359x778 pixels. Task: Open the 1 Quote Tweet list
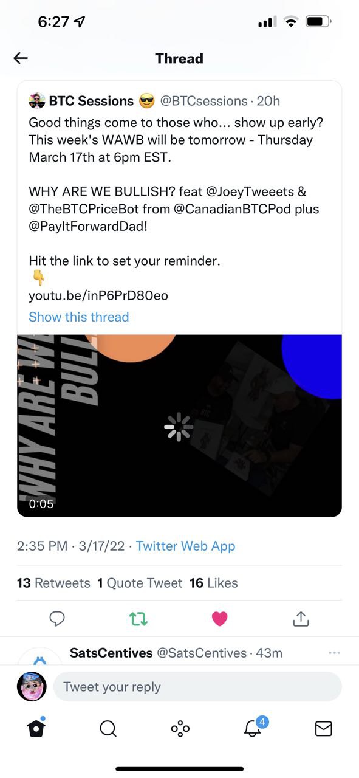[x=140, y=583]
